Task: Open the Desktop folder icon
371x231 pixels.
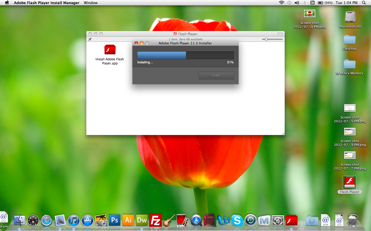Action: 350,40
